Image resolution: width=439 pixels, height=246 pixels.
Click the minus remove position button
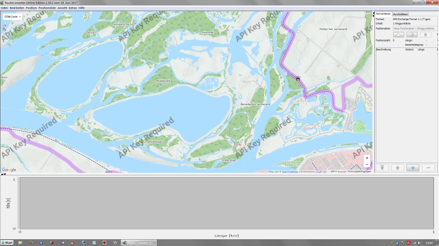(428, 168)
